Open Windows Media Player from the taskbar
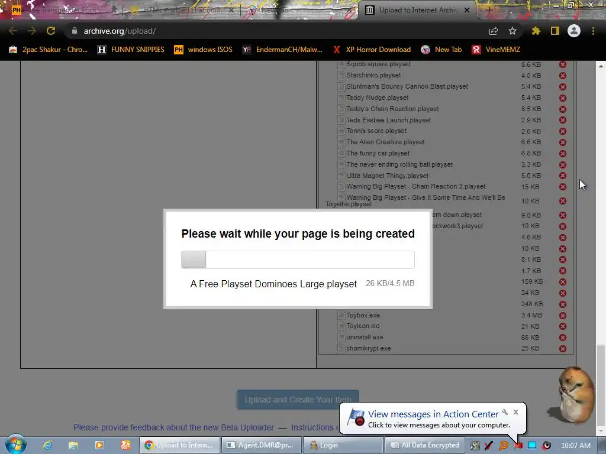Screen dimensions: 606x454 (99, 445)
